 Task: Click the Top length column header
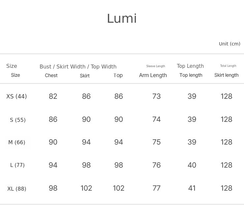pos(191,75)
